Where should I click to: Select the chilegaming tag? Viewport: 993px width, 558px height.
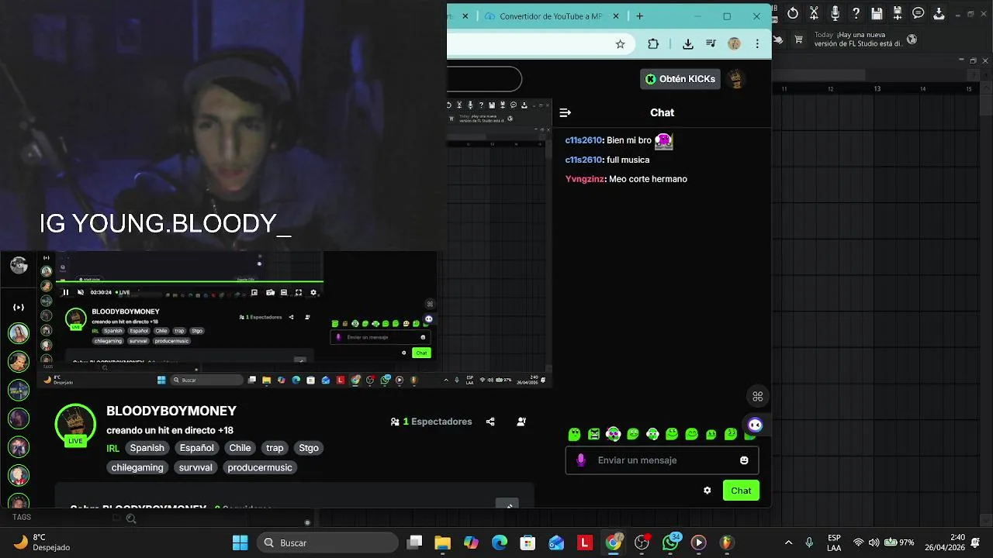pyautogui.click(x=137, y=467)
